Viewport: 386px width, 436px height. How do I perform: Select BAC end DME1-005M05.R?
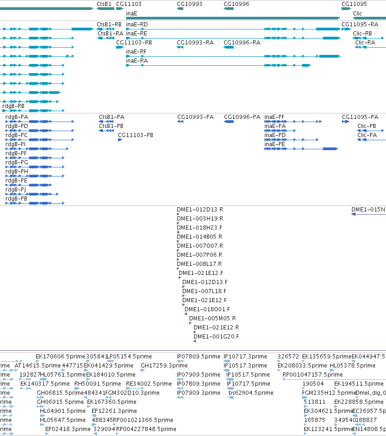pos(213,318)
